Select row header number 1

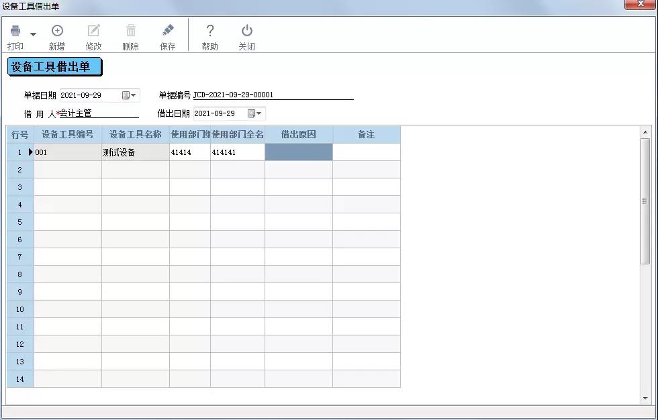(19, 152)
